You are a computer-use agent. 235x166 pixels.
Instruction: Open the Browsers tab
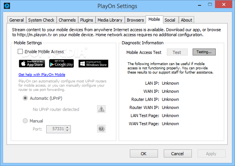pos(135,20)
